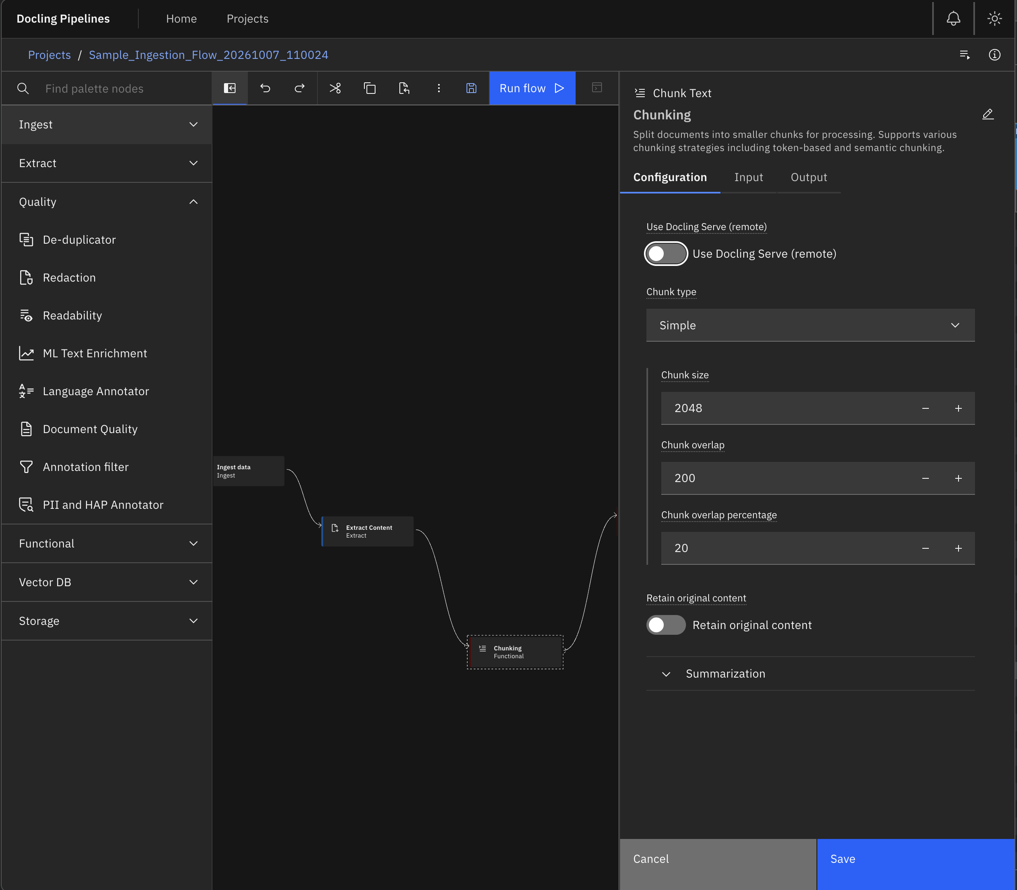Screen dimensions: 1017x890
Task: Click the Find palette nodes search field
Action: (x=107, y=89)
